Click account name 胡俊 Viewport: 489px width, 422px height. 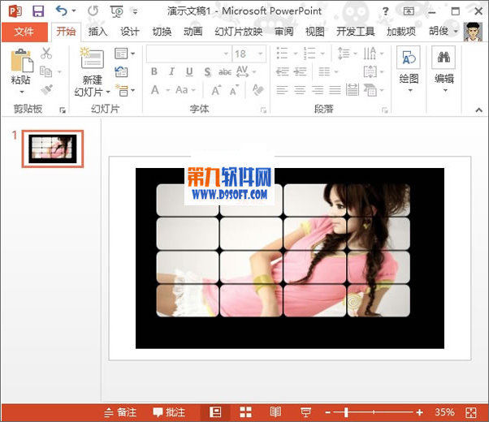(439, 31)
